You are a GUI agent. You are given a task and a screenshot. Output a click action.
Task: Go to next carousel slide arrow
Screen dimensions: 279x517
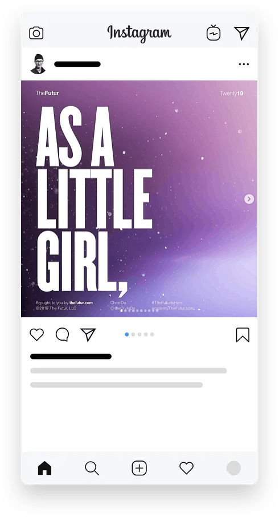[x=249, y=199]
